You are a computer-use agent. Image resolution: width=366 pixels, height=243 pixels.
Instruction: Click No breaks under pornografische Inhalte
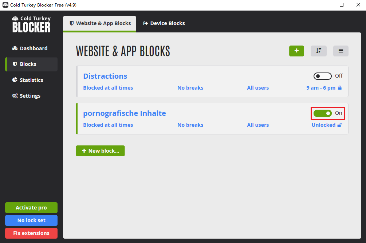coord(190,125)
